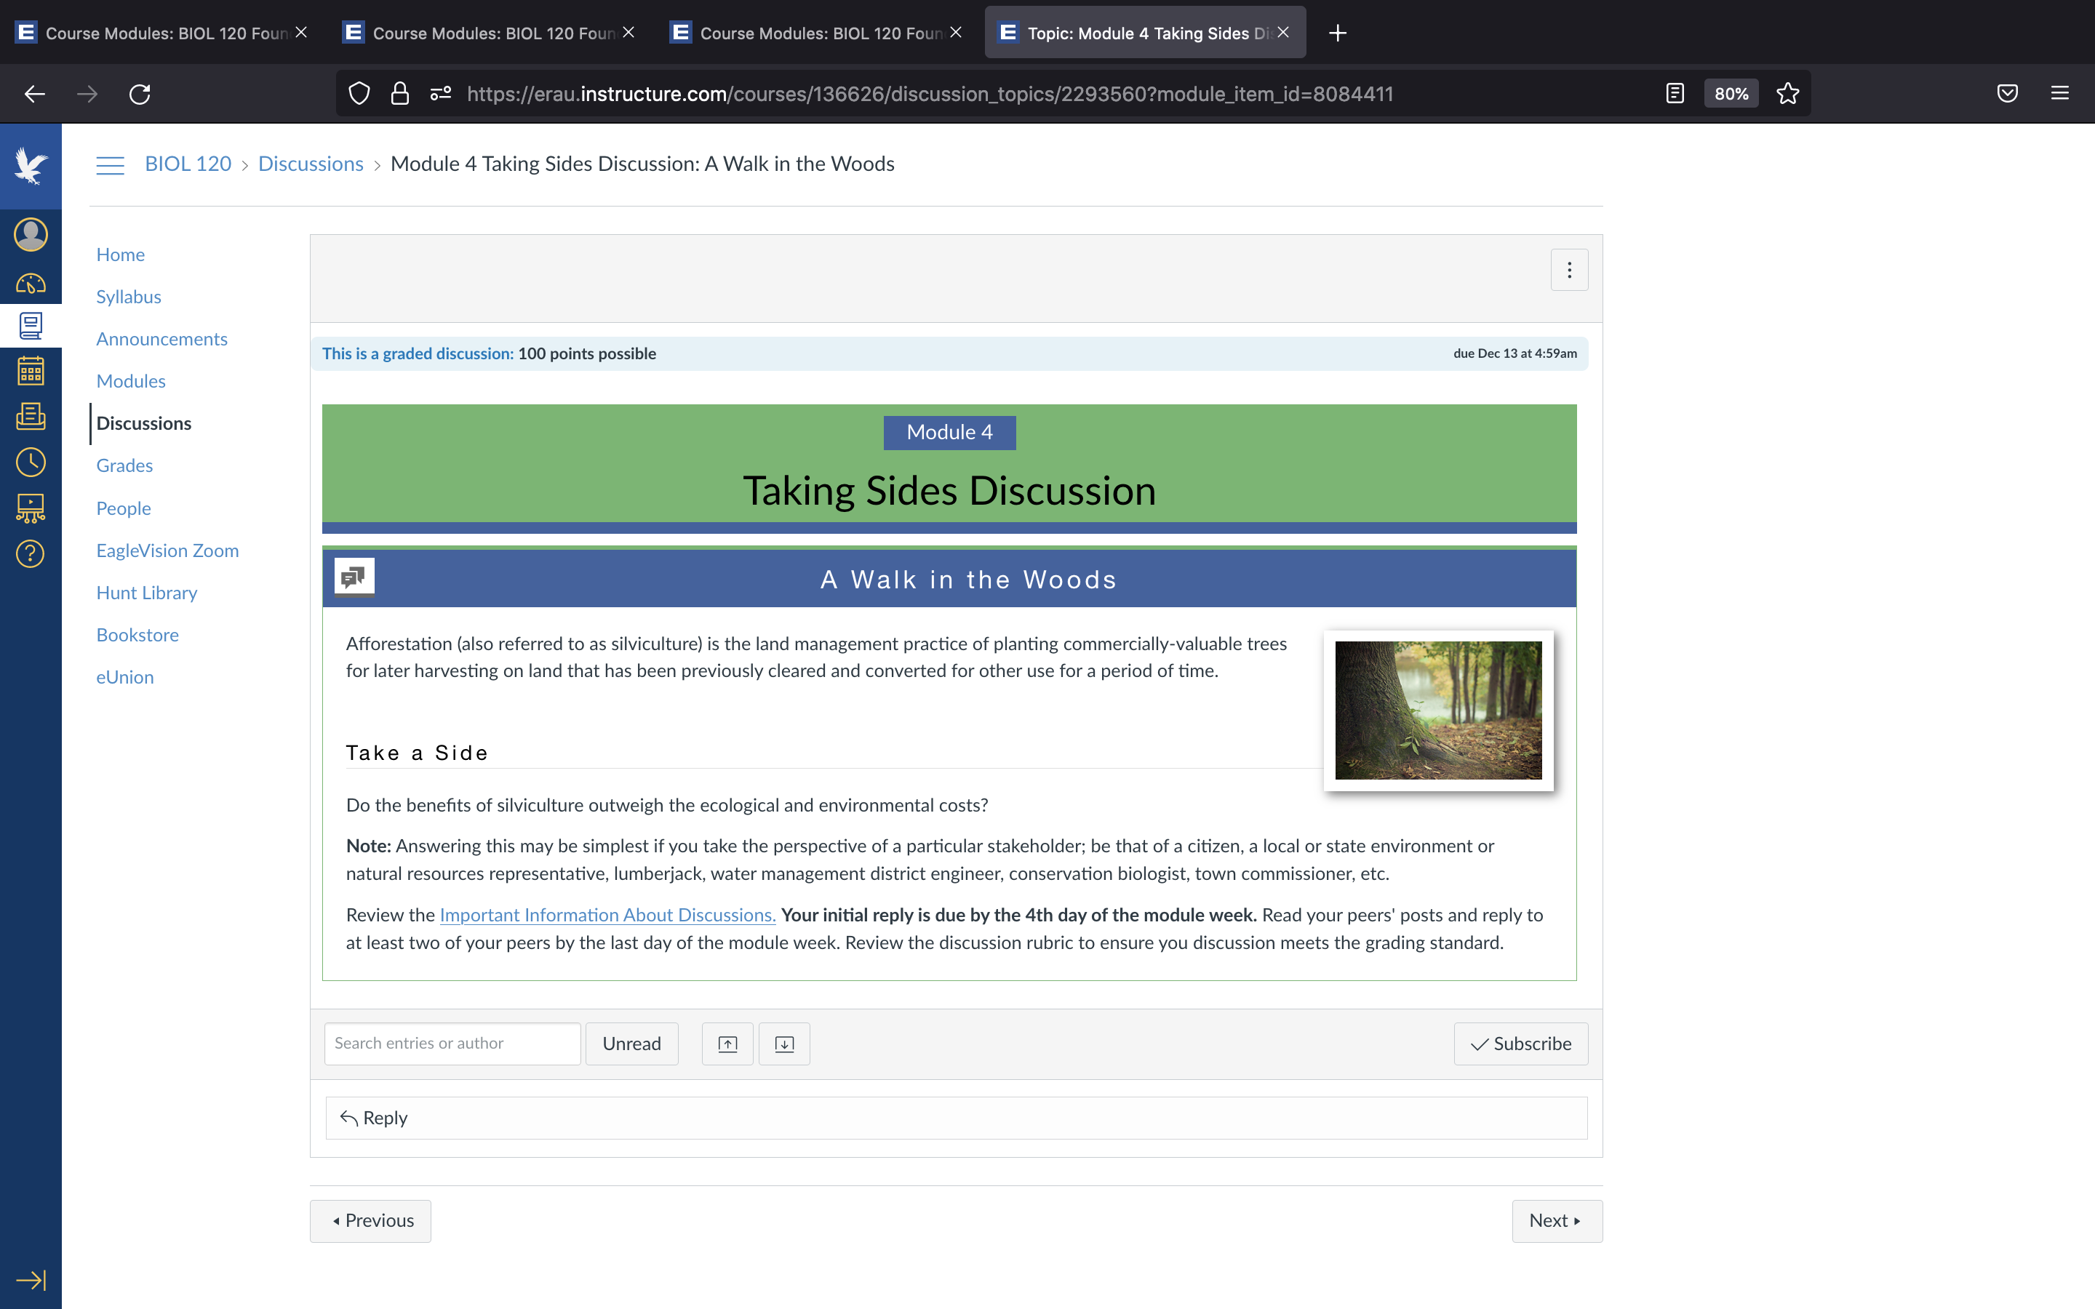Collapse all replies with upward arrow icon
The height and width of the screenshot is (1309, 2095).
tap(727, 1044)
